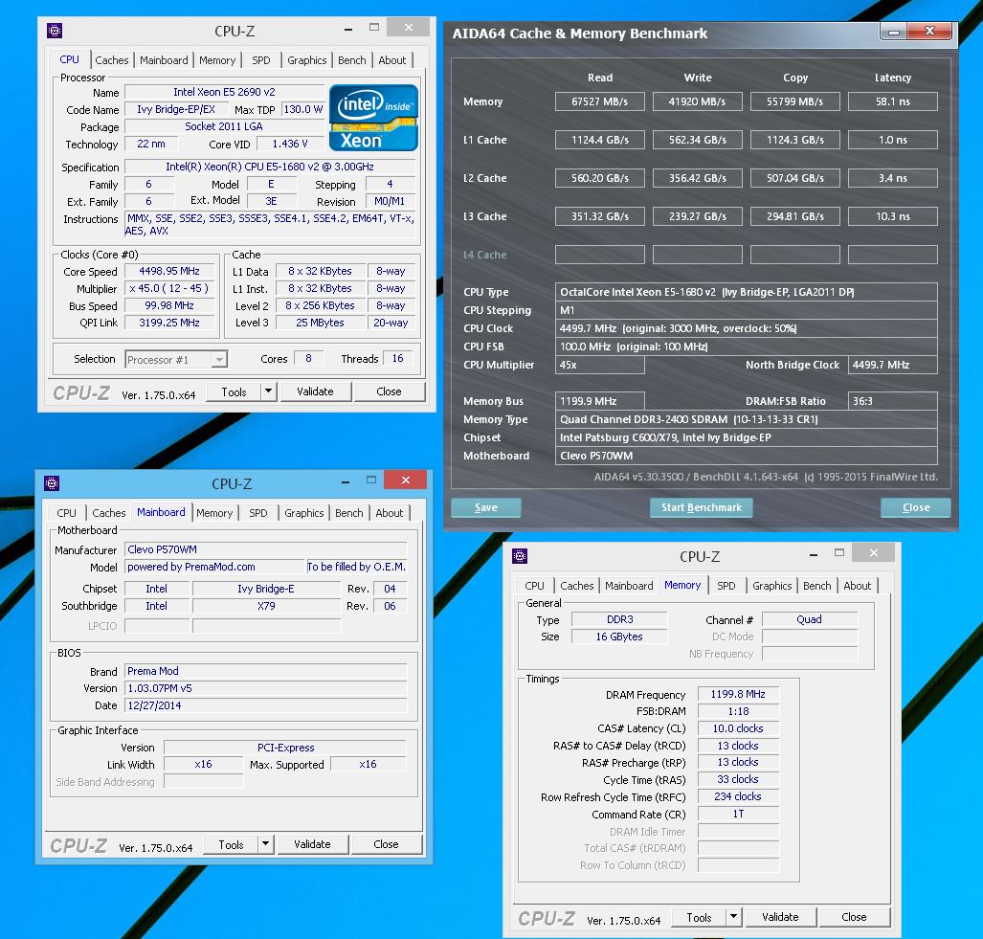This screenshot has height=939, width=983.
Task: Click CPU-Z app icon in top-left CPU window
Action: point(55,30)
